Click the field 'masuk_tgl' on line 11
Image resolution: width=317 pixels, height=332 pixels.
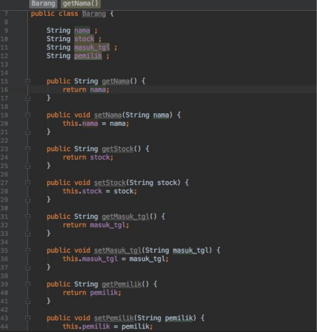coord(92,47)
